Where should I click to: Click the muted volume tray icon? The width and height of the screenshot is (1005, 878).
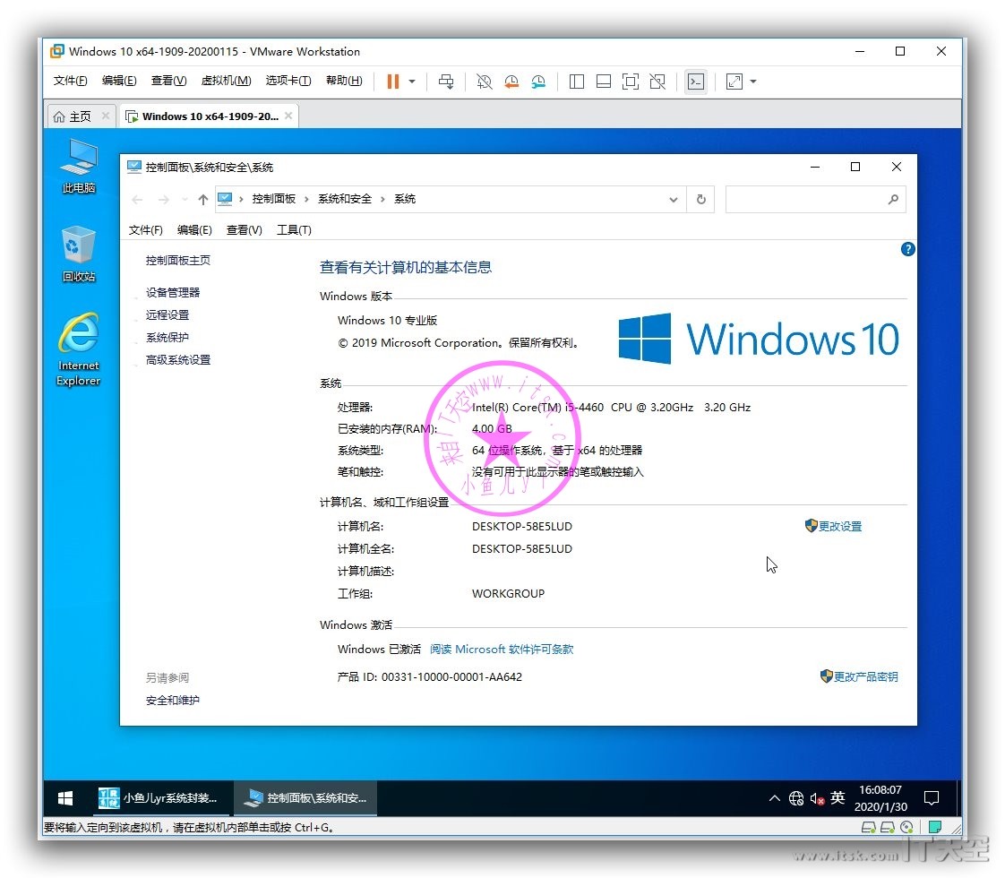pos(817,798)
